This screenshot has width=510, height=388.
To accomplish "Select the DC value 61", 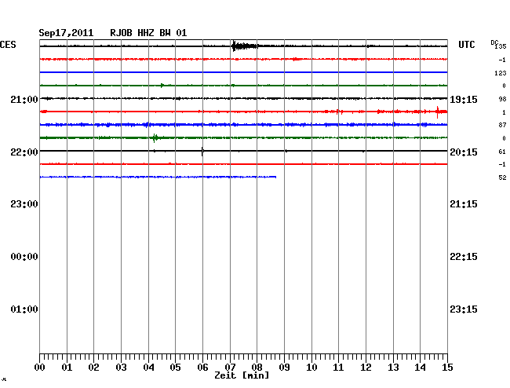I will pos(502,152).
